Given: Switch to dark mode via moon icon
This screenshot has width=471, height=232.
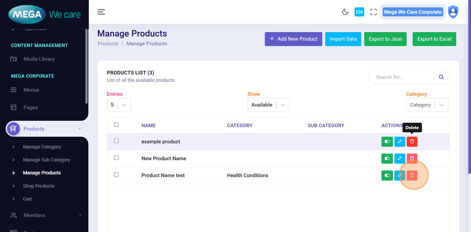Looking at the screenshot, I should pyautogui.click(x=345, y=12).
